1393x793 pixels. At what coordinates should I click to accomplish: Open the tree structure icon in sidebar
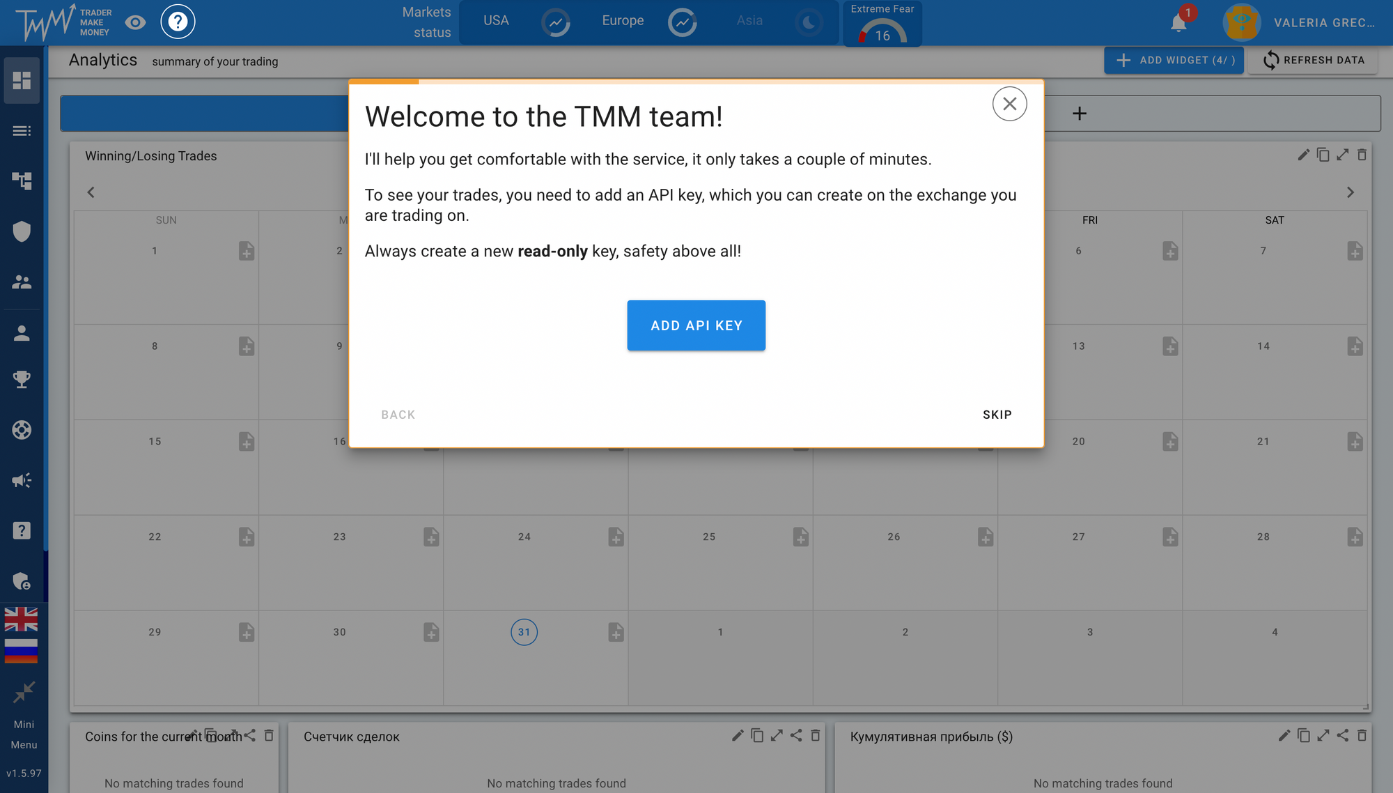[x=22, y=181]
